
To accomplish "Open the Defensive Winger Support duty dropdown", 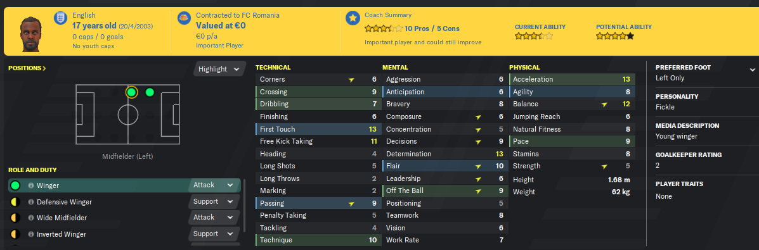I will pyautogui.click(x=214, y=202).
